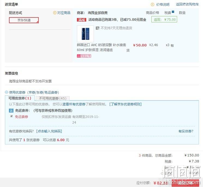Screen dimensions: 203x187
Task: Click the total goods amount ¥150.00
Action: point(192,155)
